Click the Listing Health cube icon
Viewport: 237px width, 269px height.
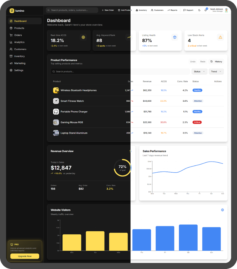coord(175,37)
